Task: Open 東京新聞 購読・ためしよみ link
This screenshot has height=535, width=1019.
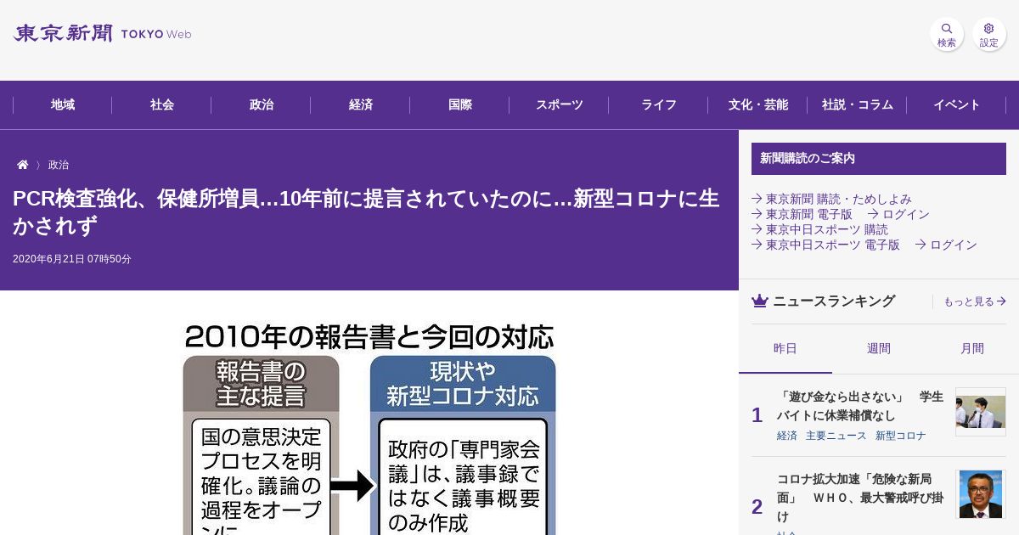Action: [832, 199]
